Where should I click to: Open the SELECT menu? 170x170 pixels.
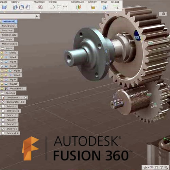pyautogui.click(x=115, y=2)
